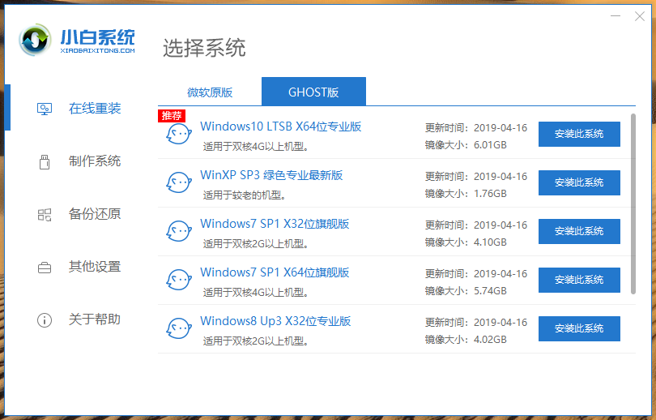Install Windows7 SP1 X64位旗舰版 via its button

579,280
